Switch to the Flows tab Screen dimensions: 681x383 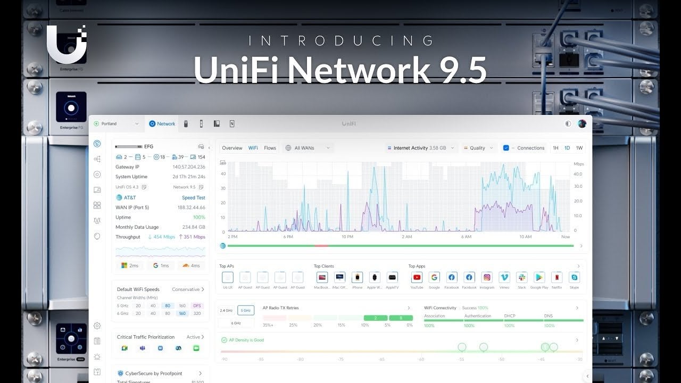coord(270,148)
